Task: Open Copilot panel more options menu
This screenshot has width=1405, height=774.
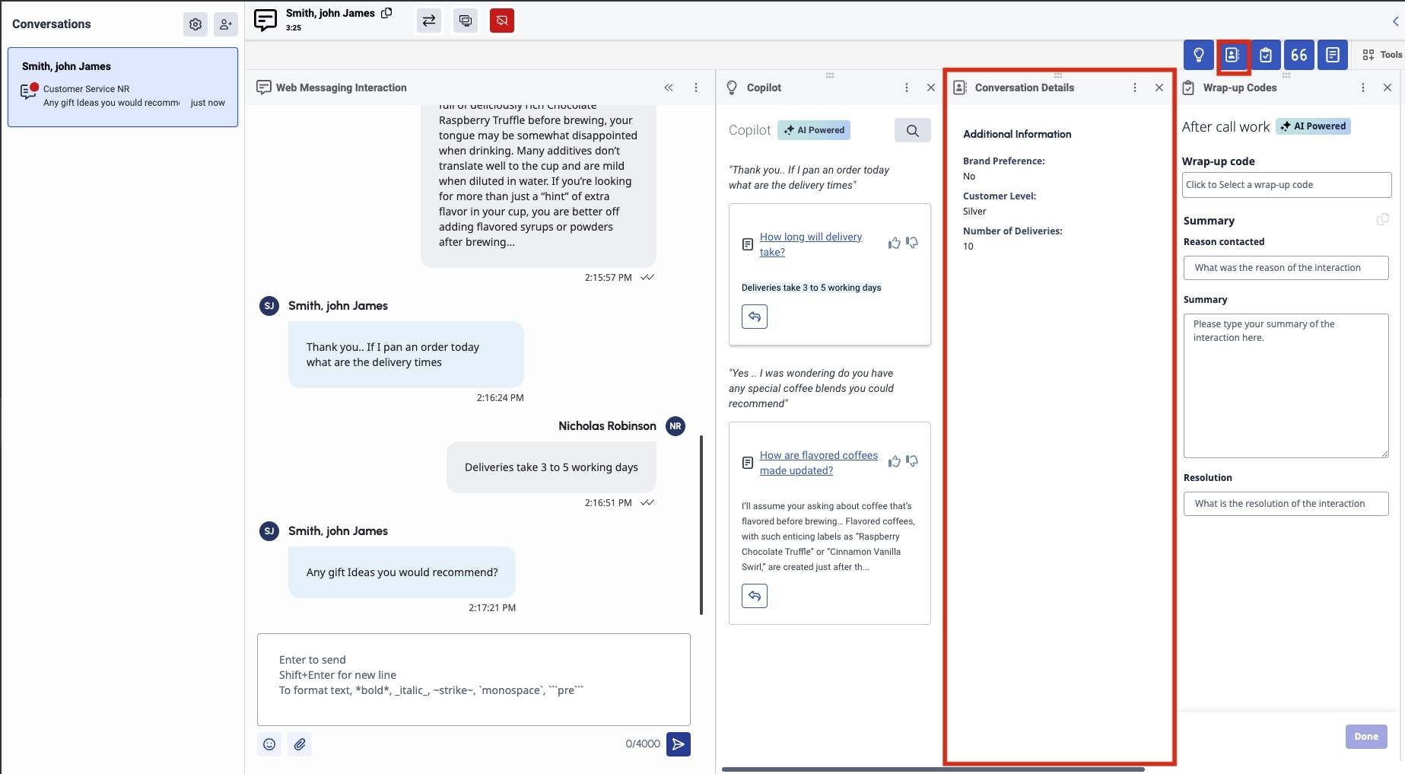Action: [x=907, y=88]
